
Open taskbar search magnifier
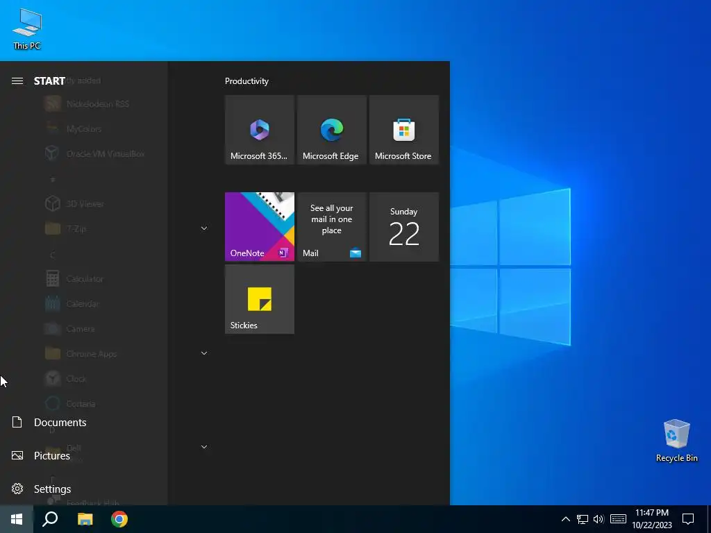(50, 519)
